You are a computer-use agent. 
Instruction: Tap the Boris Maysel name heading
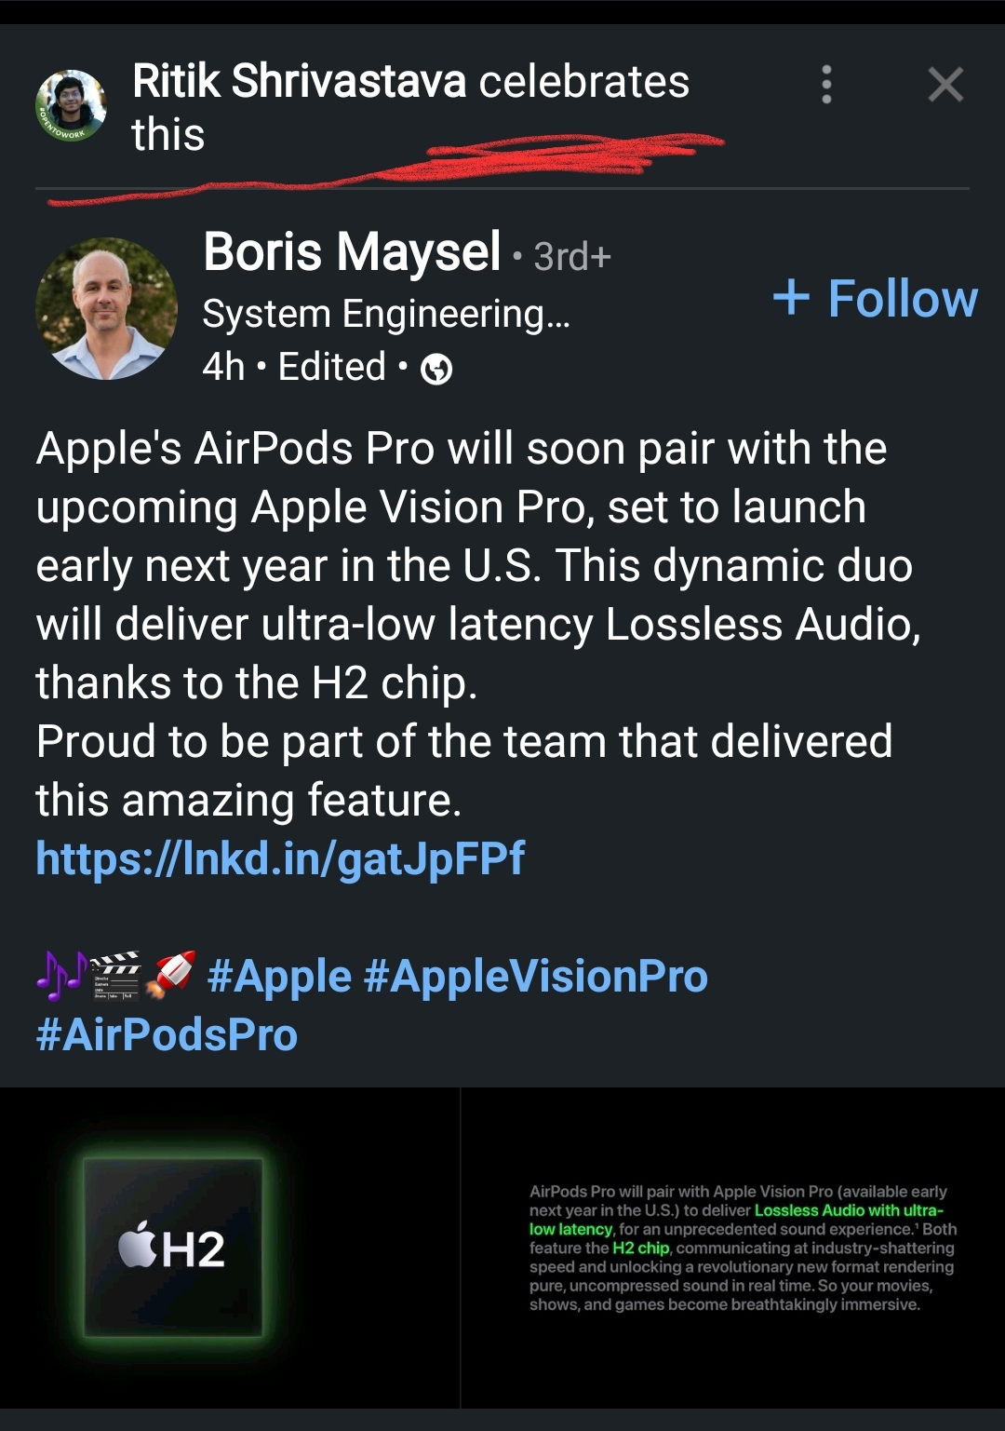pos(352,252)
